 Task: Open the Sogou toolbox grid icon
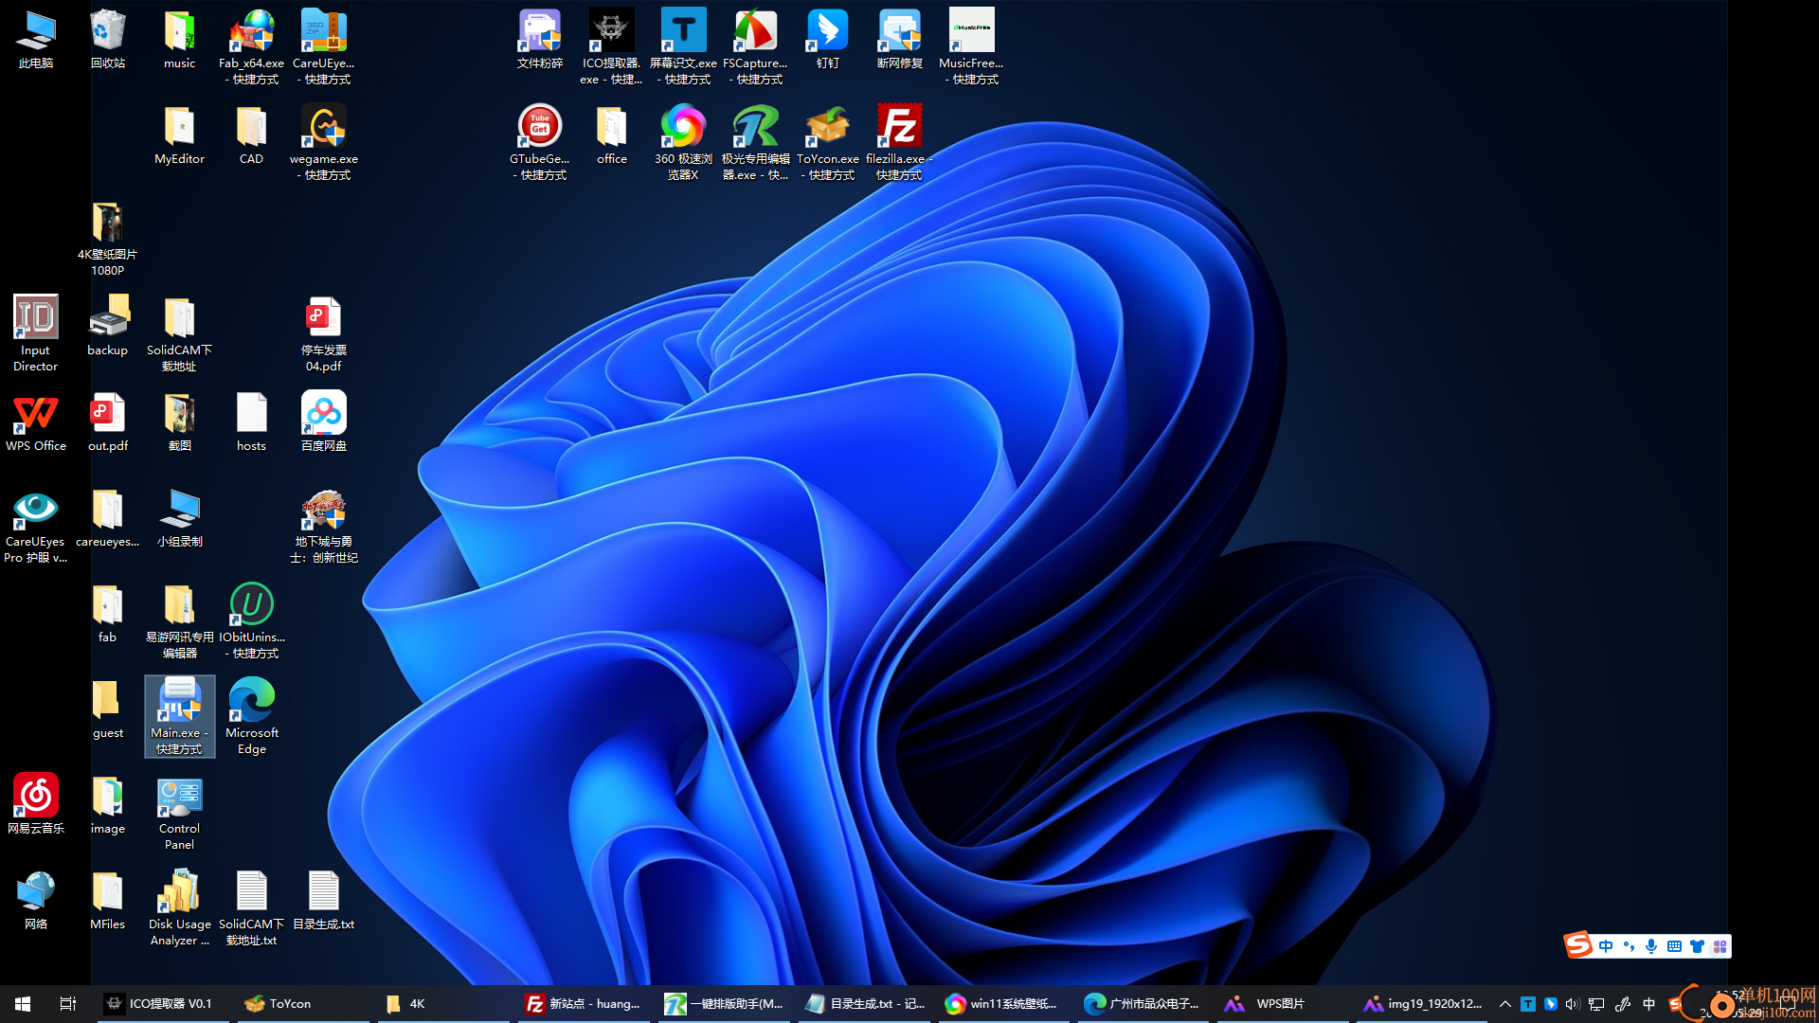(1720, 946)
